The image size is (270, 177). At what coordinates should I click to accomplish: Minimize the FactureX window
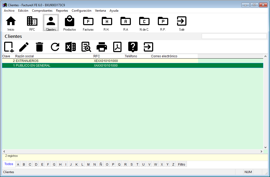(x=246, y=5)
